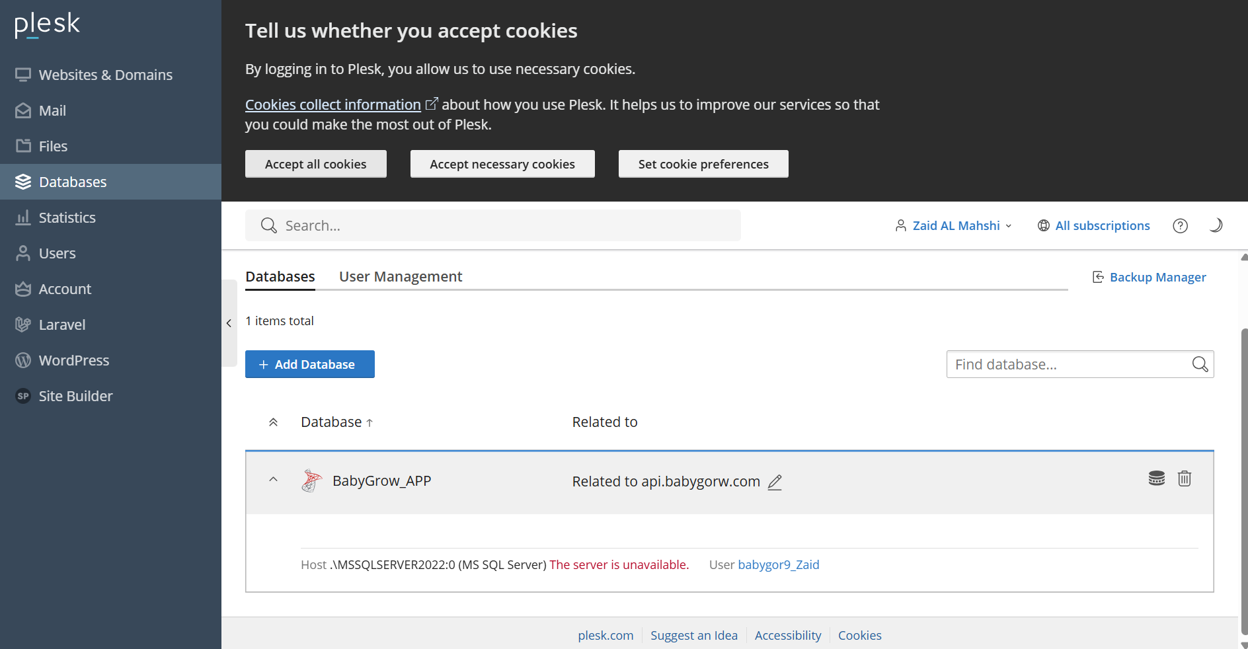Image resolution: width=1248 pixels, height=649 pixels.
Task: Open the Laravel section
Action: pos(110,324)
